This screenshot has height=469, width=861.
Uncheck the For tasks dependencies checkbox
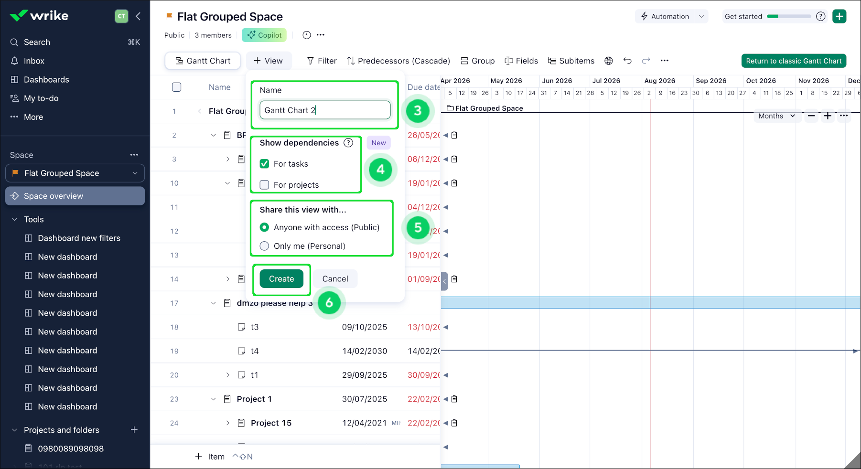[264, 164]
